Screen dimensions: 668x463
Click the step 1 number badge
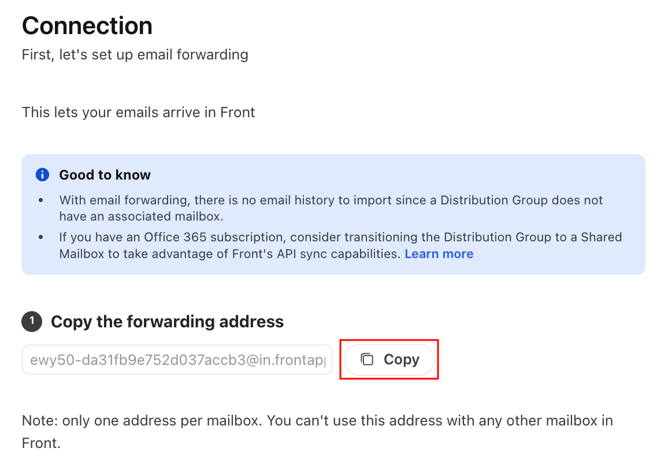pyautogui.click(x=32, y=322)
